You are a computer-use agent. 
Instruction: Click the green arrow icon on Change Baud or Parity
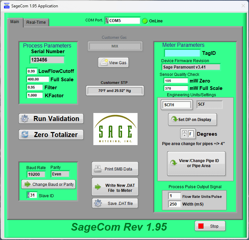(x=27, y=184)
